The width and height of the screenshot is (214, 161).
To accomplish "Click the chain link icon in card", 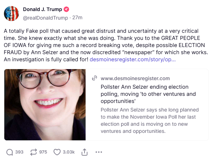I will tap(95, 78).
